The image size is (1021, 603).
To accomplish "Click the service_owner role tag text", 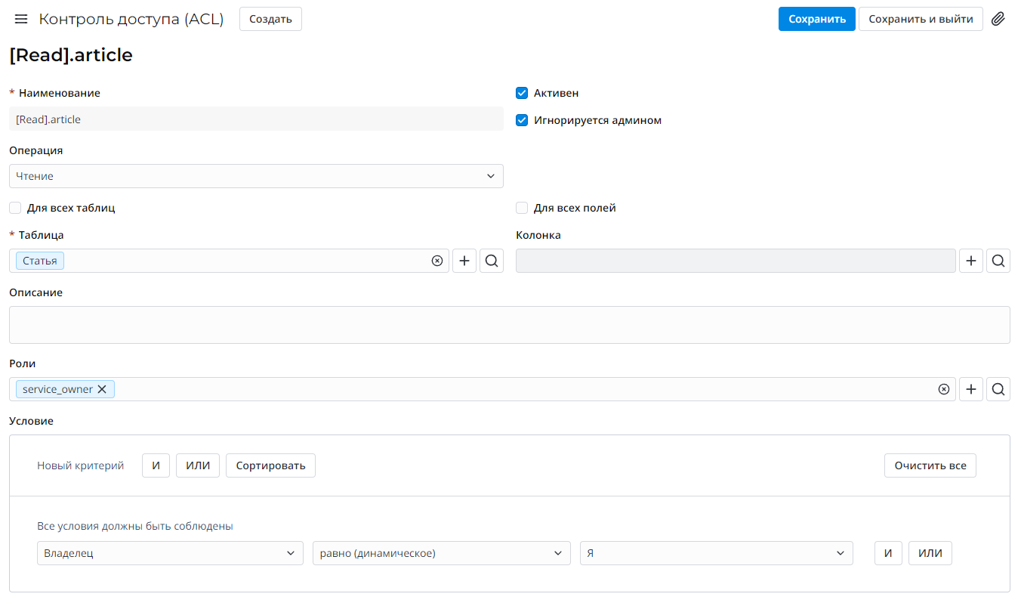I will (x=57, y=389).
